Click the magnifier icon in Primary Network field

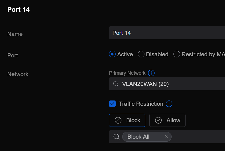point(116,84)
